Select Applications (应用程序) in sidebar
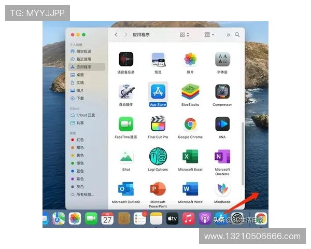This screenshot has height=249, width=311. point(87,67)
